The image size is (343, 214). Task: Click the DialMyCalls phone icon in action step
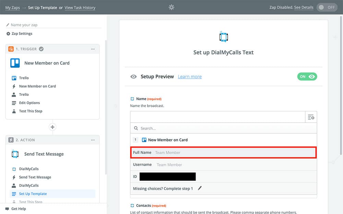(x=15, y=154)
